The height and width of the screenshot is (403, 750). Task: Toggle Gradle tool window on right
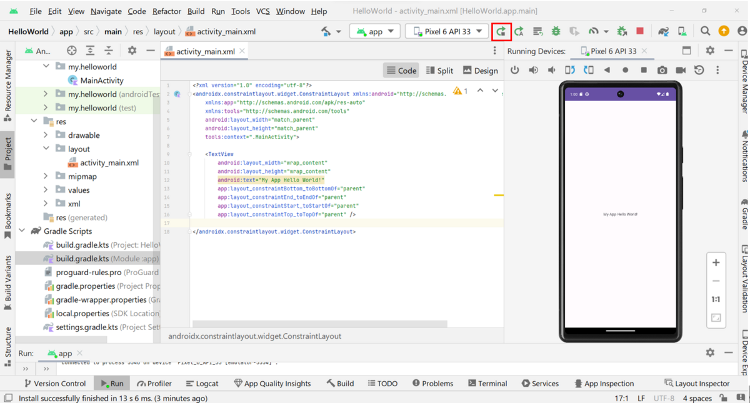tap(744, 214)
